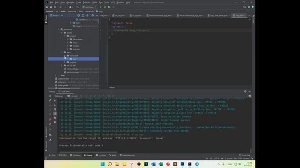Viewport: 300px width, 168px height.
Task: Open the Refactor menu
Action: pyautogui.click(x=87, y=2)
